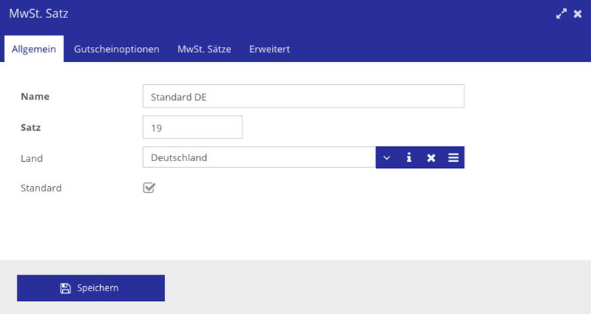Clear the Land selection with x icon
The image size is (591, 314).
(x=431, y=157)
